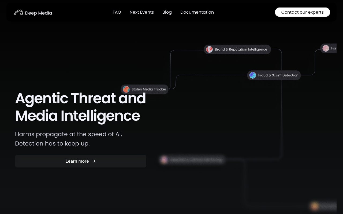This screenshot has width=343, height=214.
Task: Open the FAQ menu item
Action: 117,12
